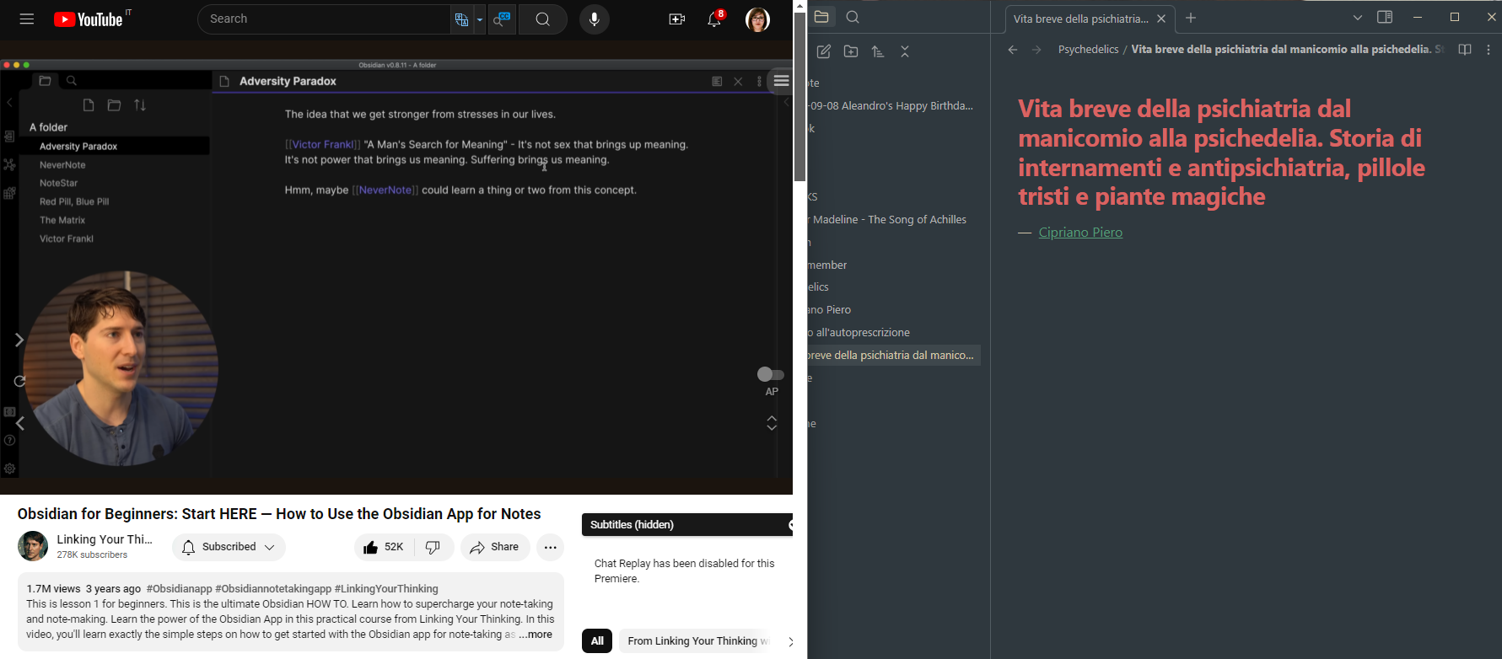Select the all'autoprescrizione note in explorer

point(894,333)
